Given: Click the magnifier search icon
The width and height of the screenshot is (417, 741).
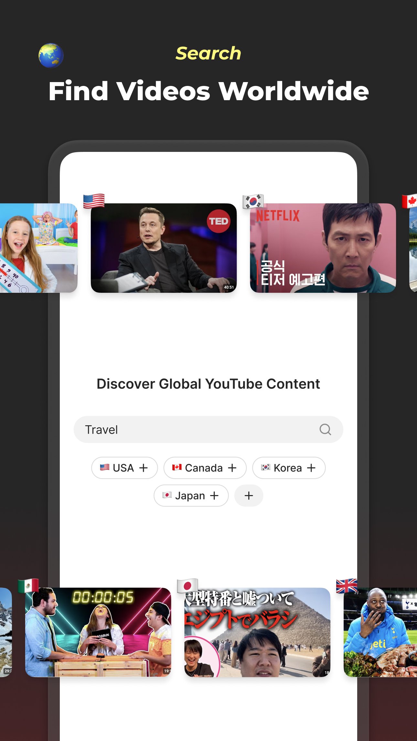Looking at the screenshot, I should pyautogui.click(x=325, y=429).
